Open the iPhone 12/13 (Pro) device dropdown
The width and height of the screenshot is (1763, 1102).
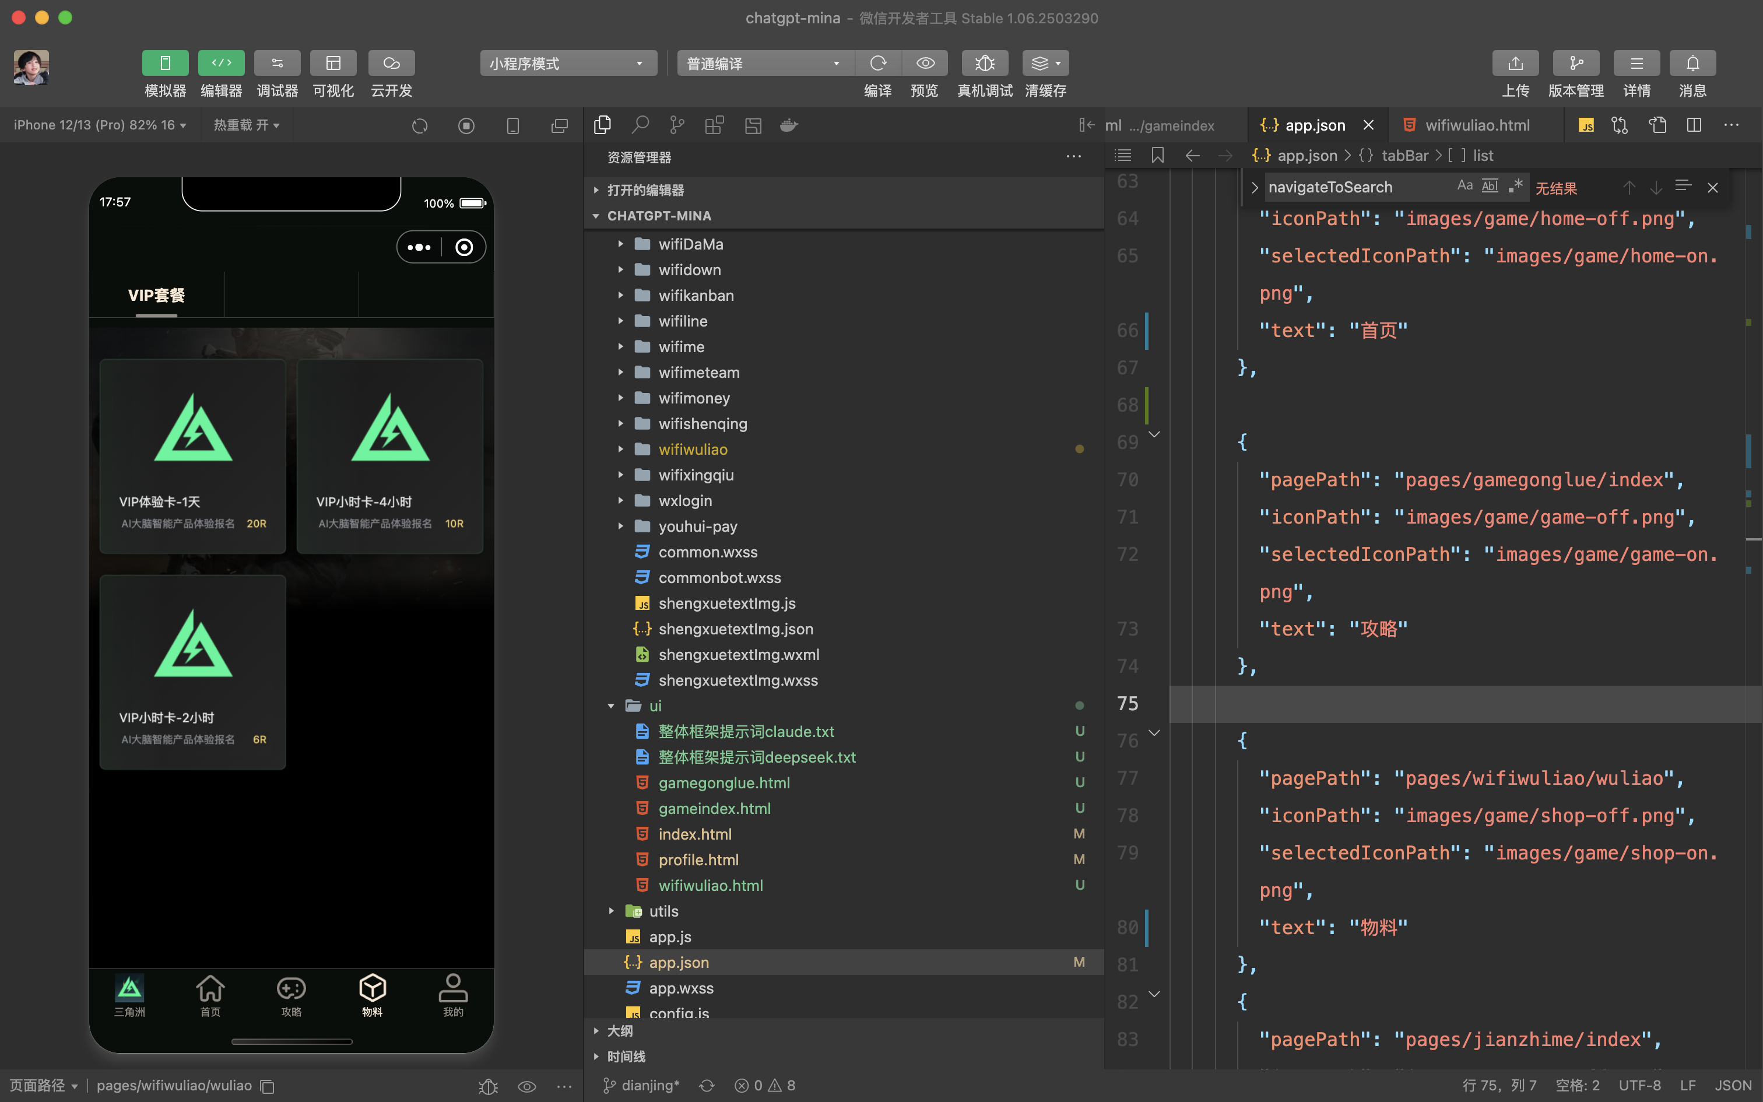click(x=100, y=125)
